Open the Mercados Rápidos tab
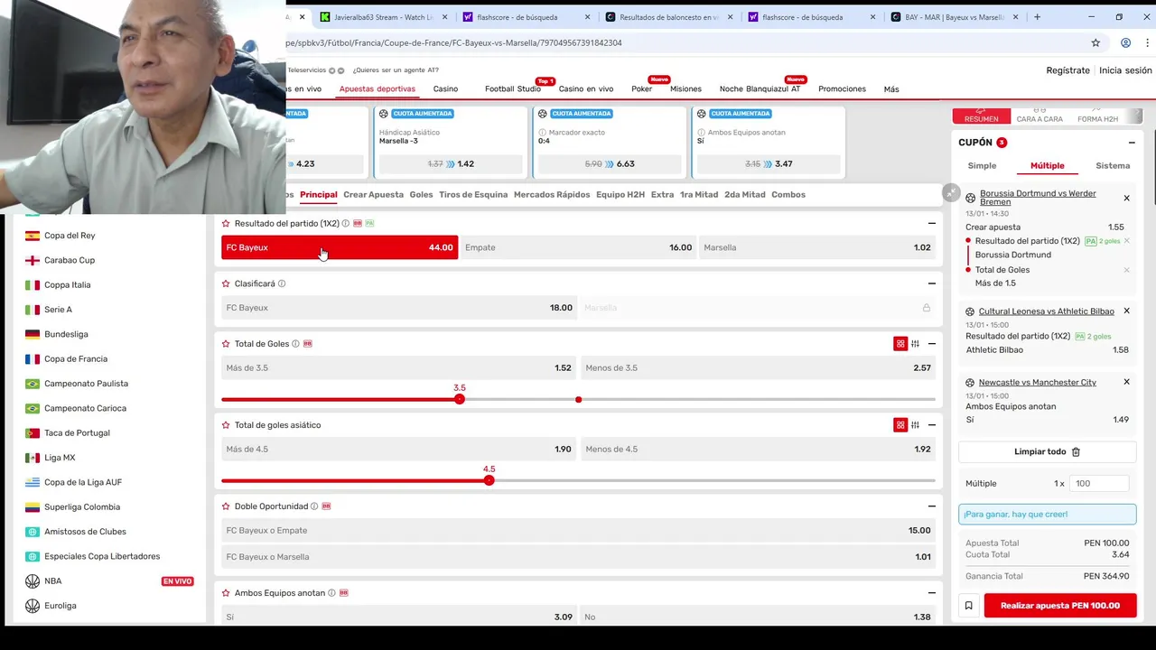This screenshot has height=650, width=1156. point(552,195)
